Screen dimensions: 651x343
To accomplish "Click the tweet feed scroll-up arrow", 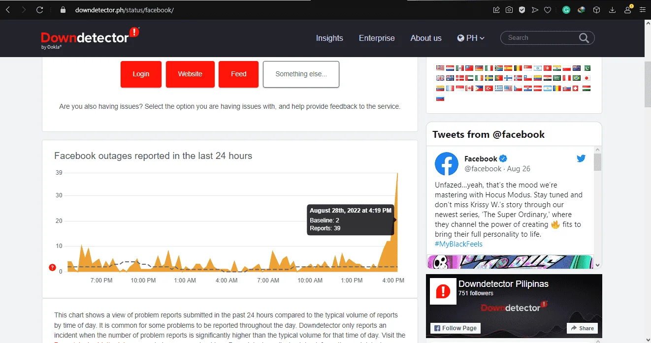I will (x=597, y=150).
